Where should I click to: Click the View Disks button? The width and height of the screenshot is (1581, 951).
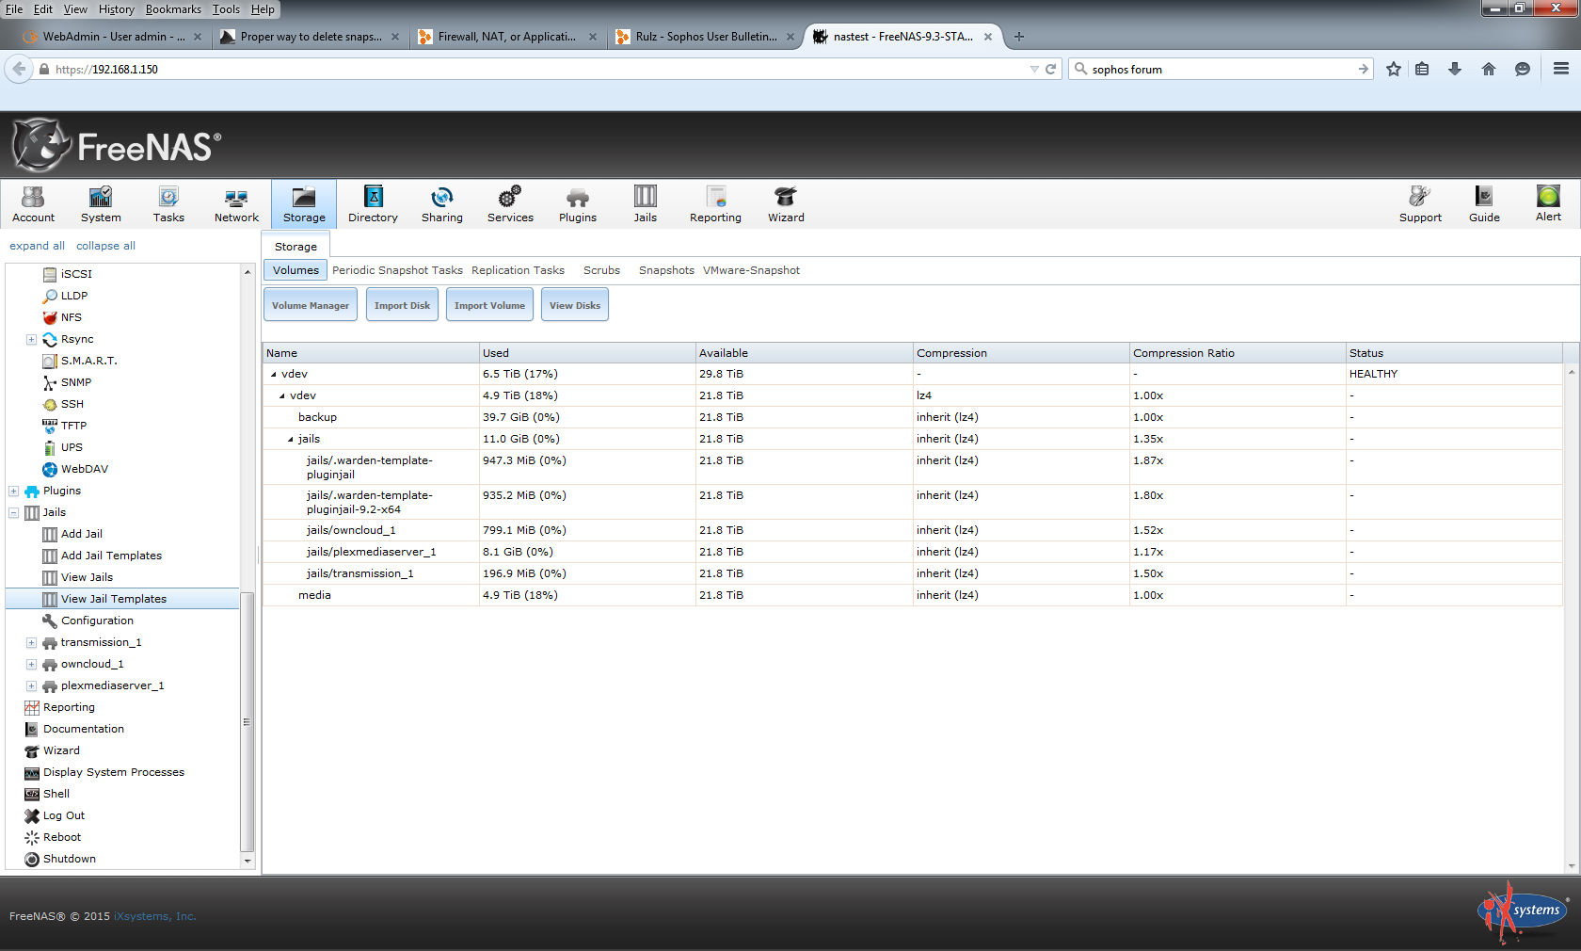coord(575,305)
